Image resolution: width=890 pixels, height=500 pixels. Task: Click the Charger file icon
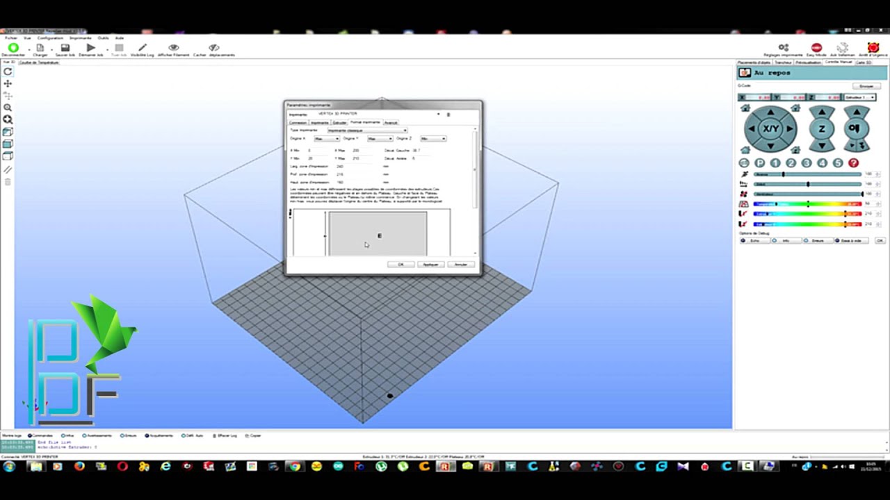coord(40,48)
